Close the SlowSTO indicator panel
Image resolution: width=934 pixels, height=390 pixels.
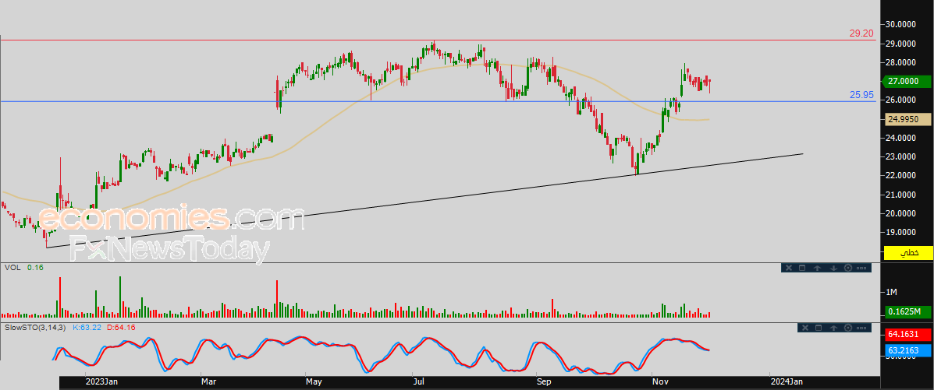point(805,328)
